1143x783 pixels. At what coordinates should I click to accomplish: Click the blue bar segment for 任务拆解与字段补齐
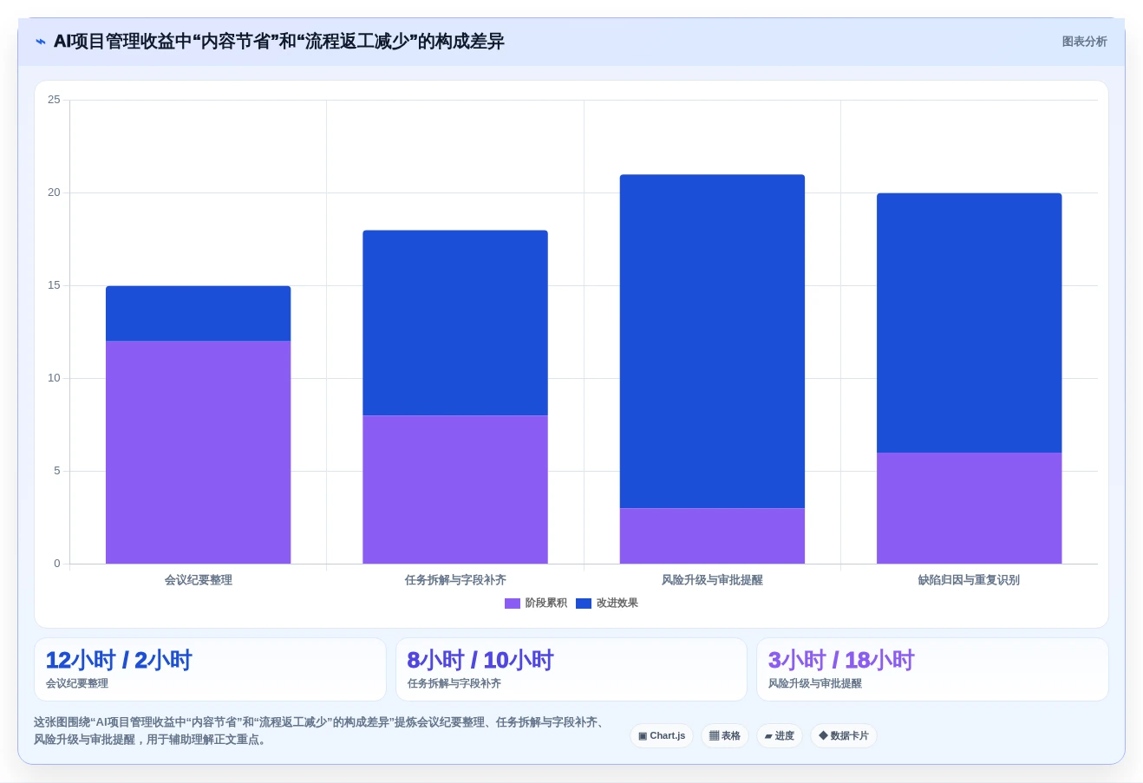click(x=455, y=323)
